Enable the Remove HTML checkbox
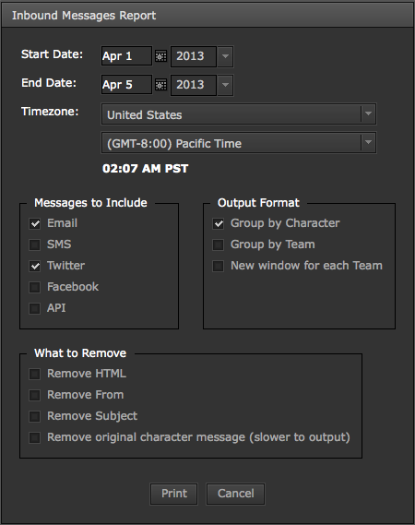Image resolution: width=415 pixels, height=525 pixels. 35,374
